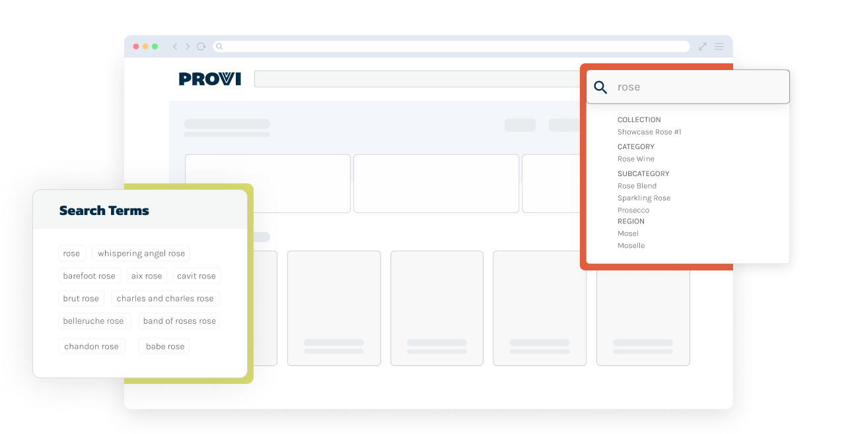The image size is (852, 434).
Task: Select the barefoot rose search term
Action: [89, 276]
